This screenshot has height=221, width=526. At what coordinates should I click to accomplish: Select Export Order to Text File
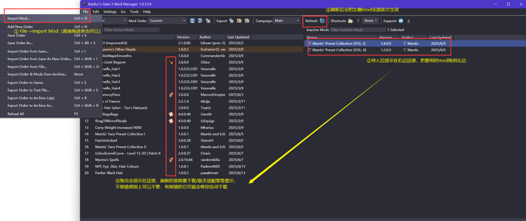pos(52,90)
